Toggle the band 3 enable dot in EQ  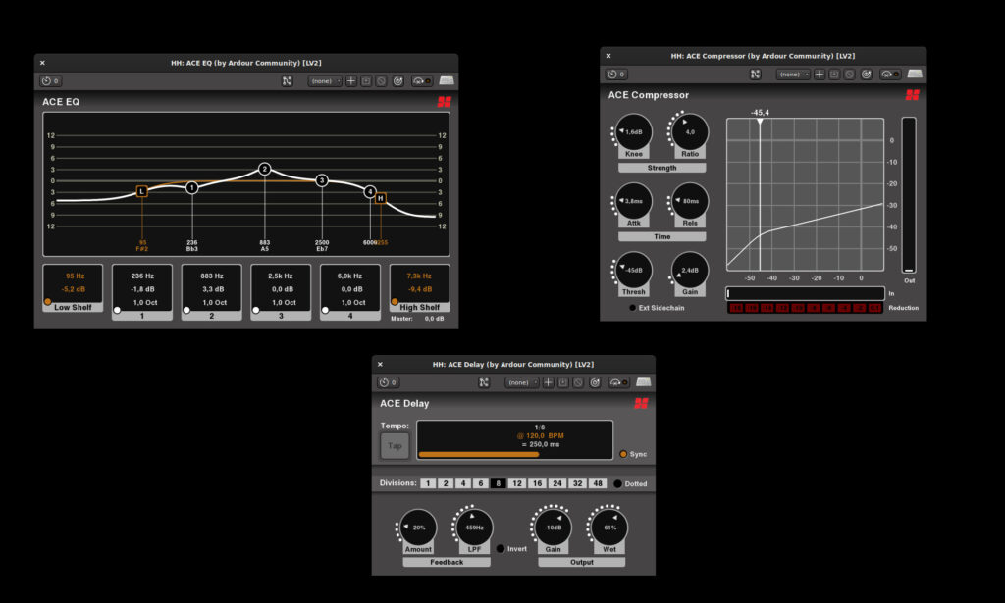point(256,311)
